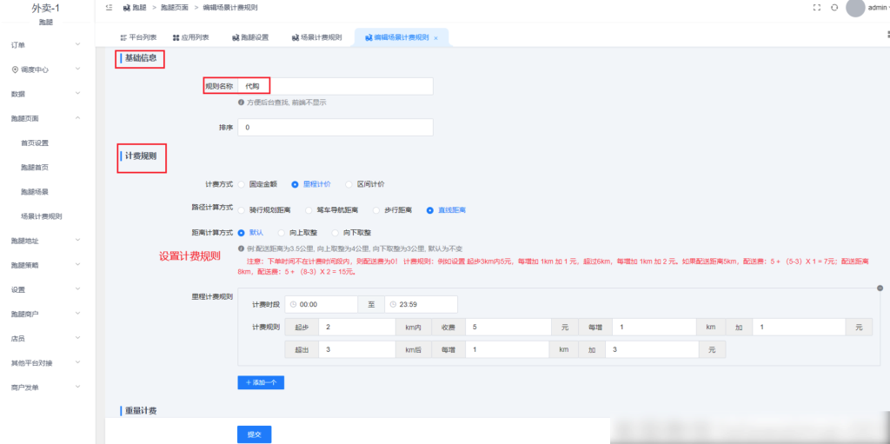Click the location icon beside 调度中心
The image size is (890, 444).
pyautogui.click(x=15, y=70)
